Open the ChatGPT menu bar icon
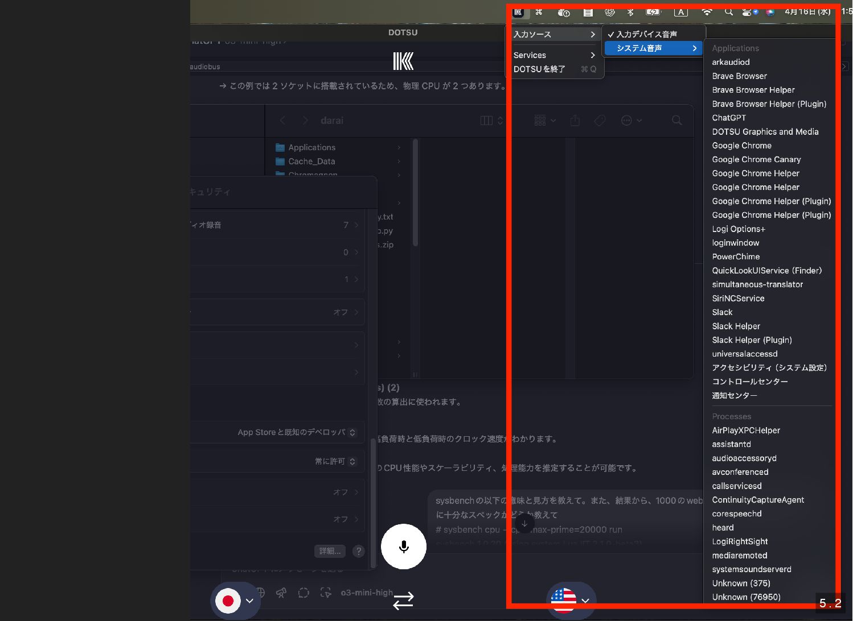This screenshot has width=853, height=621. (610, 12)
